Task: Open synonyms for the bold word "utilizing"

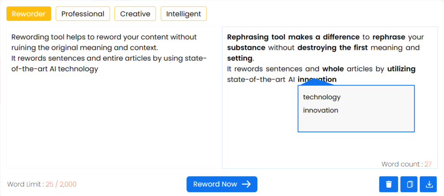Action: [401, 69]
